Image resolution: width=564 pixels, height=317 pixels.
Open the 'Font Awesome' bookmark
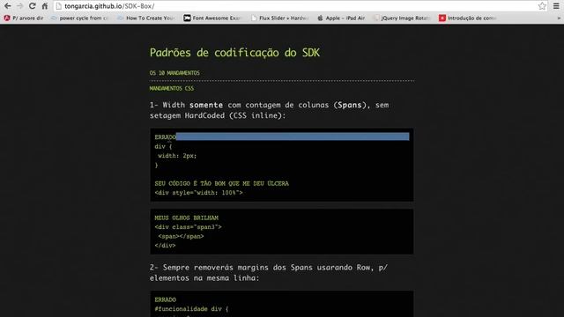pos(212,18)
